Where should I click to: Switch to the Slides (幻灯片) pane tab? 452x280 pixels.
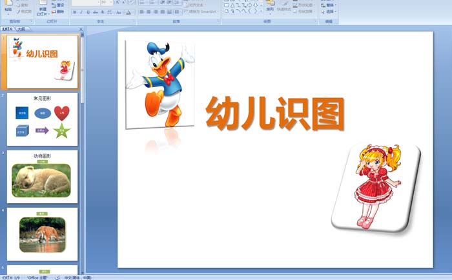pos(8,29)
